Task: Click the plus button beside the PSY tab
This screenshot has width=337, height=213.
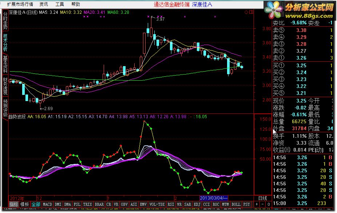Action: [257, 204]
